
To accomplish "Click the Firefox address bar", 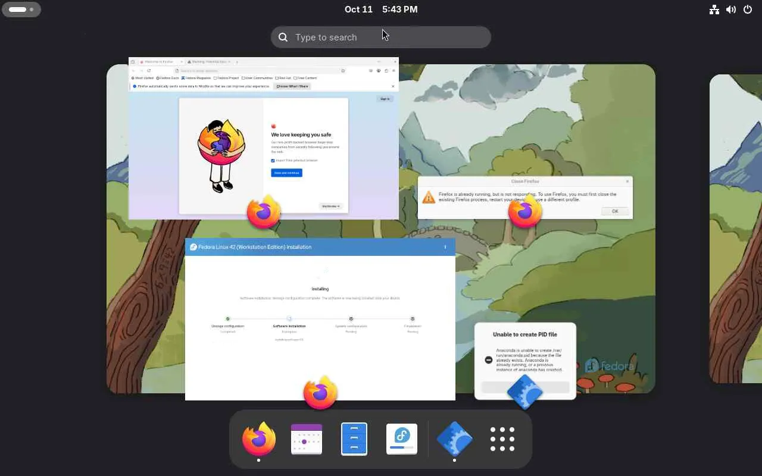I will pyautogui.click(x=259, y=71).
